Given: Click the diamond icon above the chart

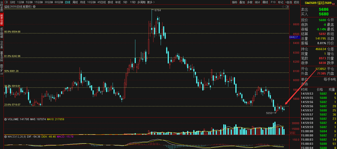Looking at the screenshot, I should click(x=283, y=7).
